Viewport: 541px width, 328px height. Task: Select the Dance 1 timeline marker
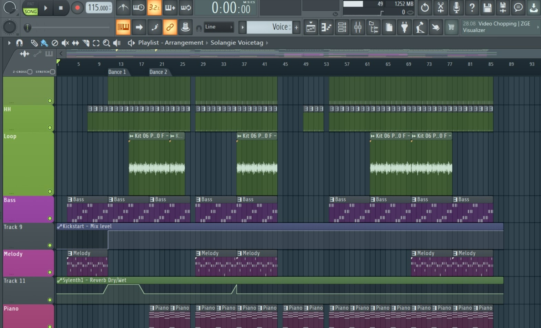point(117,72)
